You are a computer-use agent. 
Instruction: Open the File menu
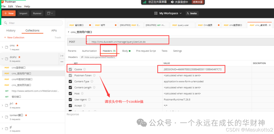3,6
